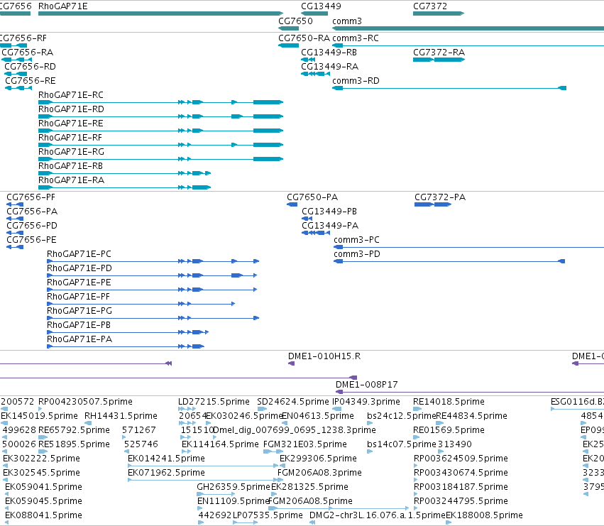
Task: Click Dmel_dig_007699_0695_1238.3prime label
Action: (x=294, y=430)
